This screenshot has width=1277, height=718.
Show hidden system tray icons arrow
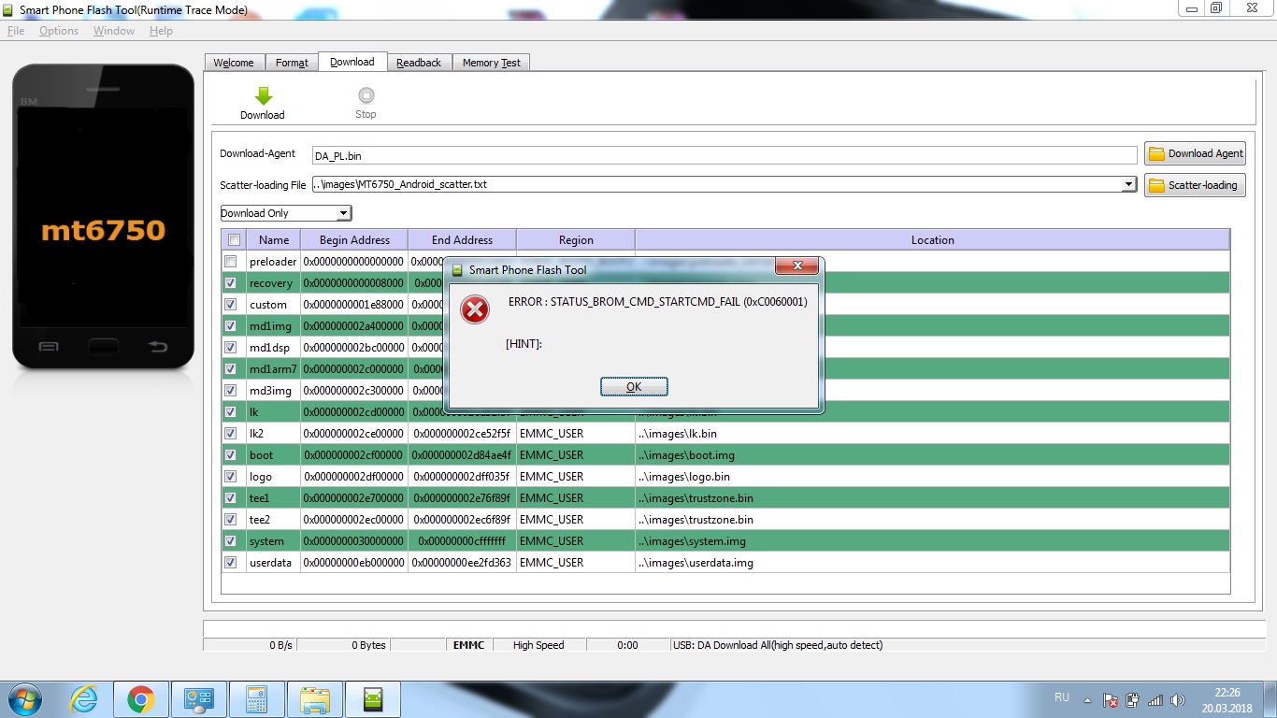[x=1087, y=699]
